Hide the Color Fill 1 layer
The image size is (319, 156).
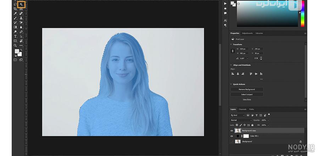[231, 136]
